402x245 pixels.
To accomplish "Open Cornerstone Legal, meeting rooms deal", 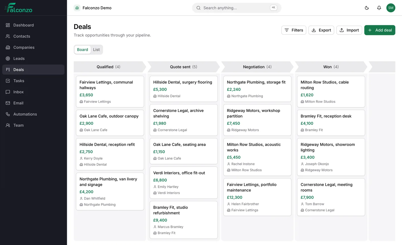I will point(331,197).
